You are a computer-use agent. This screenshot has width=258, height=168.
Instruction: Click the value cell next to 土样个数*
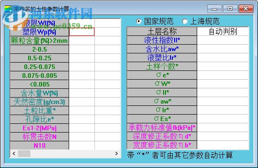click(x=223, y=66)
